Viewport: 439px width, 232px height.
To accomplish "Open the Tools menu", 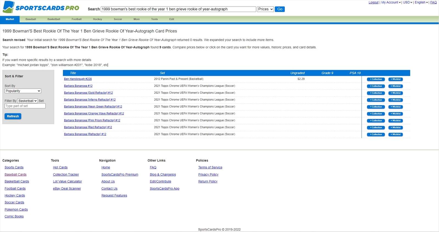I will [x=154, y=19].
